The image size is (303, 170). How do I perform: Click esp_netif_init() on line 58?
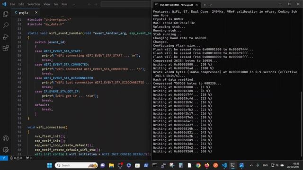pyautogui.click(x=50, y=141)
